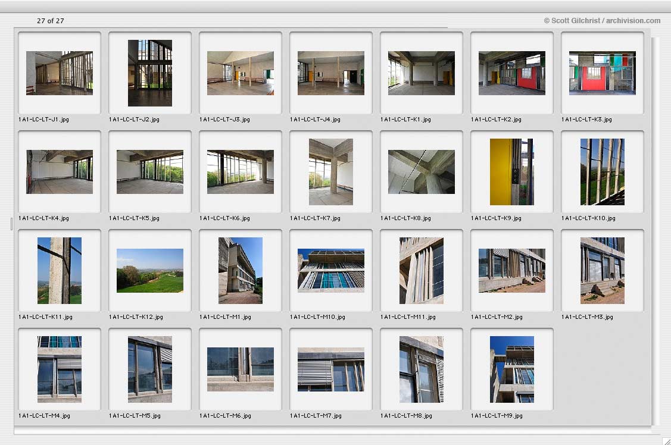671x445 pixels.
Task: Select thumbnail 1A1-LC-LT-J4.jpg
Action: [331, 73]
